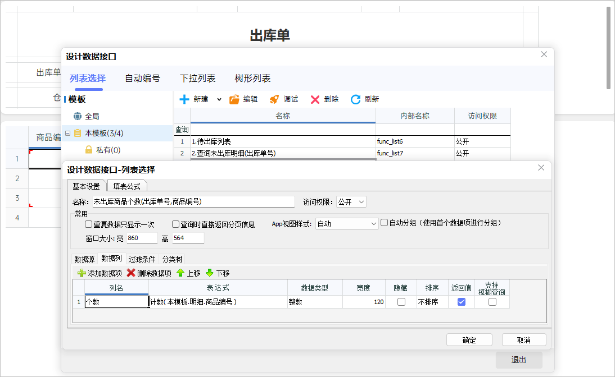Click the 刷新 refresh icon
Viewport: 615px width, 377px height.
[355, 99]
